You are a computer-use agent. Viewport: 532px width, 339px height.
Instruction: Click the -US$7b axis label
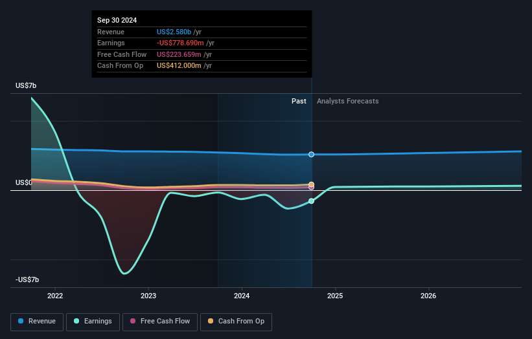tap(27, 279)
